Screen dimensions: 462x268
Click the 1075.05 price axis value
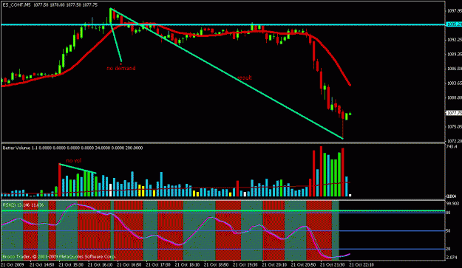(x=455, y=126)
